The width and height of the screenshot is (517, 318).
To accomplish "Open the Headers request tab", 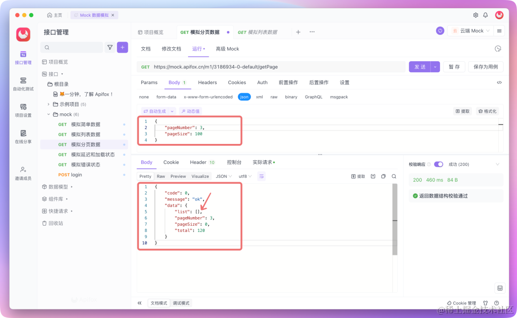I will 207,82.
